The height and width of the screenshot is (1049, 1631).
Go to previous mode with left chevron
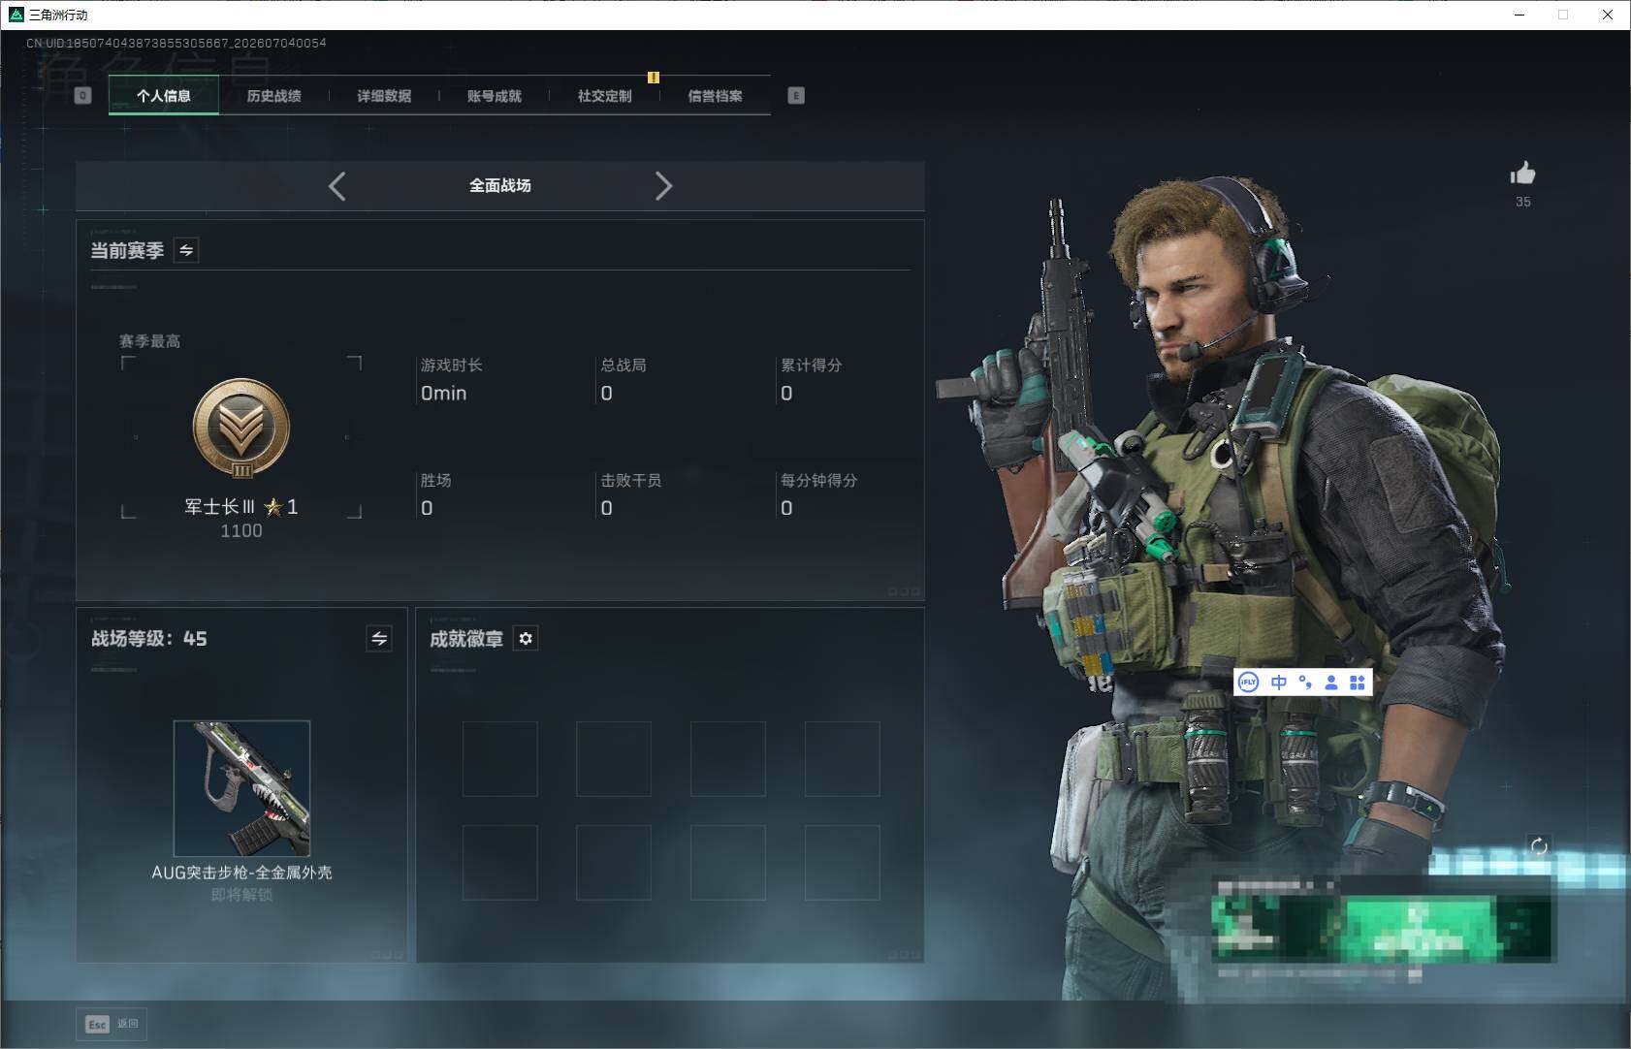(x=336, y=186)
